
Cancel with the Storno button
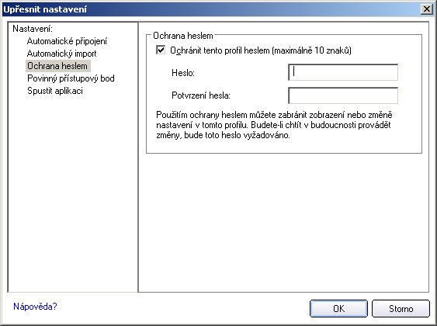(401, 308)
